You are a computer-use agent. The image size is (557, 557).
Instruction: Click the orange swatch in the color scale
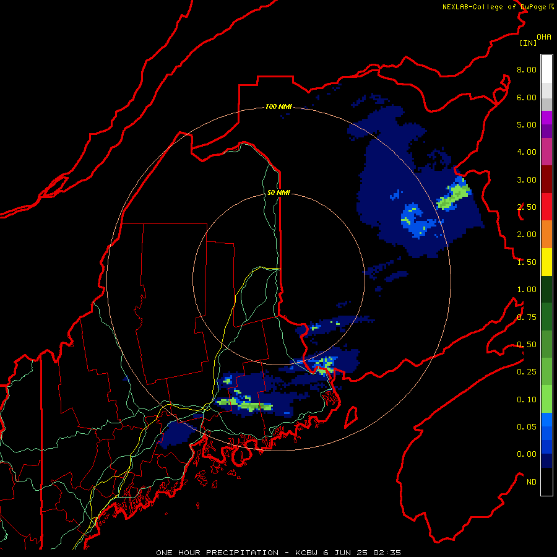click(x=546, y=235)
